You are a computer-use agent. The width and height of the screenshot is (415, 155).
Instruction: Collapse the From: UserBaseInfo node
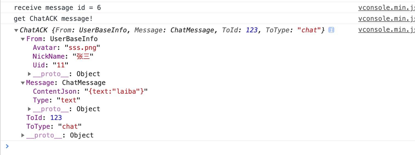point(23,39)
